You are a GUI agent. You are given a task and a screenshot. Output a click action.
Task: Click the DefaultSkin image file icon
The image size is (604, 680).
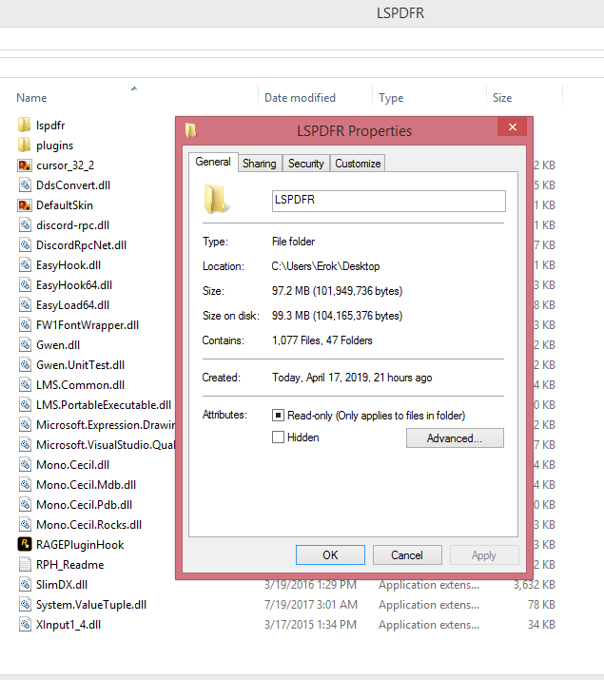point(25,205)
